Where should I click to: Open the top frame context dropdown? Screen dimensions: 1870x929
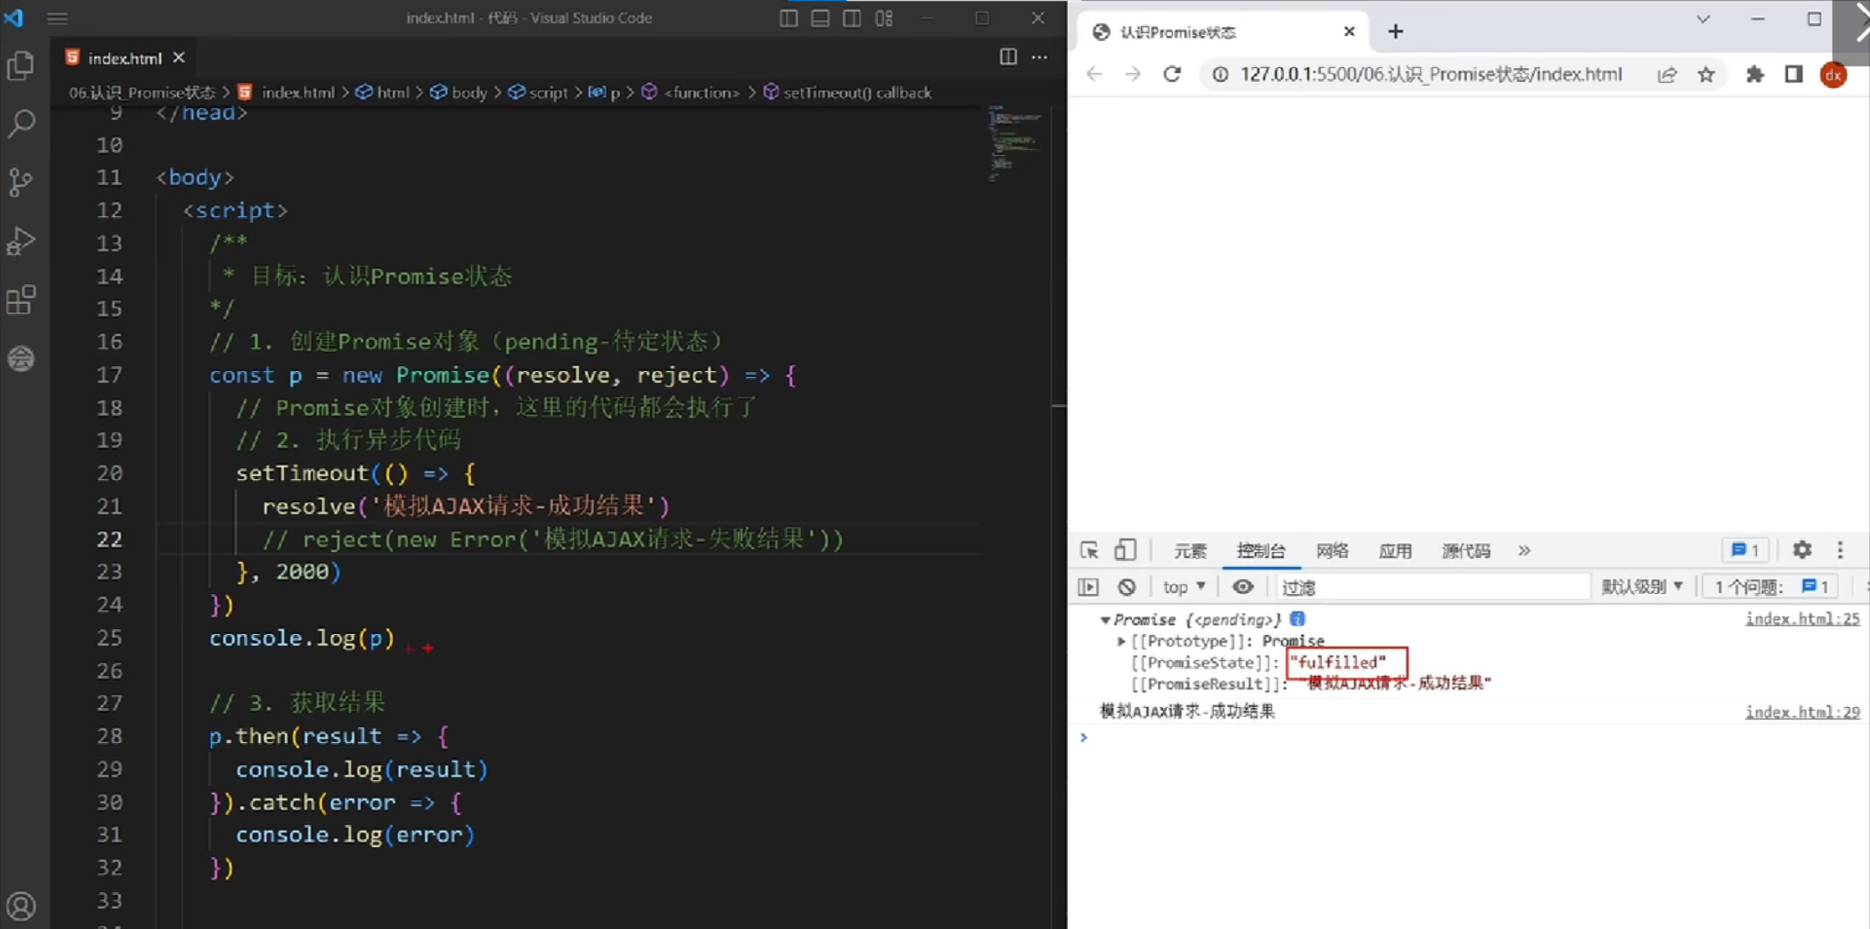pyautogui.click(x=1183, y=586)
